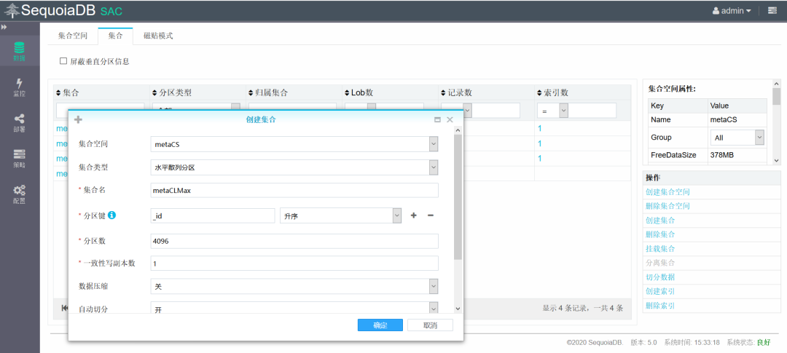Open the 索引数 filter operator dropdown
787x353 pixels.
[x=552, y=111]
